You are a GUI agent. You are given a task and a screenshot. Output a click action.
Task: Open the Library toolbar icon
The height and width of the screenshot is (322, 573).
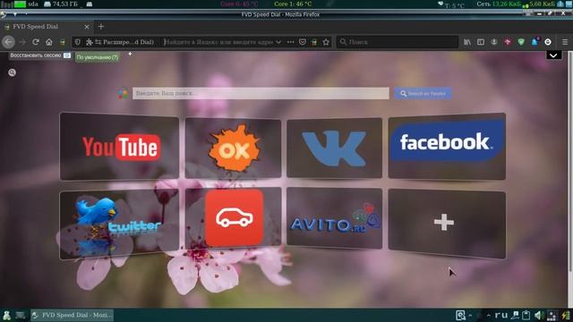pos(467,42)
